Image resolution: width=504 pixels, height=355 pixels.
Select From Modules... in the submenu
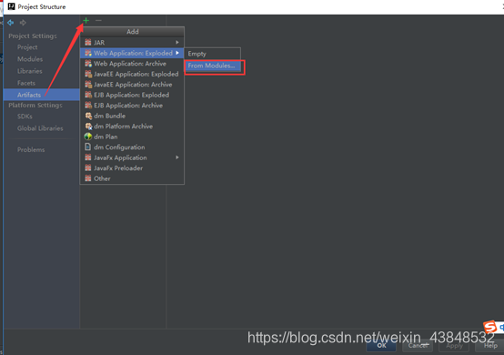212,66
